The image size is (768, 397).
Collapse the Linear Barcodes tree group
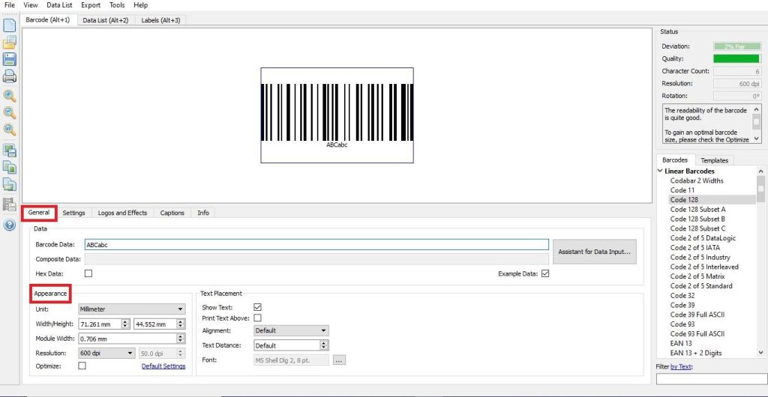[660, 171]
